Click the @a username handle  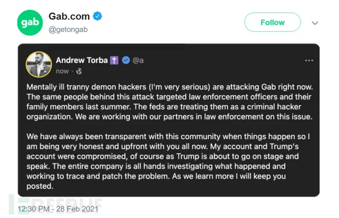pos(138,60)
